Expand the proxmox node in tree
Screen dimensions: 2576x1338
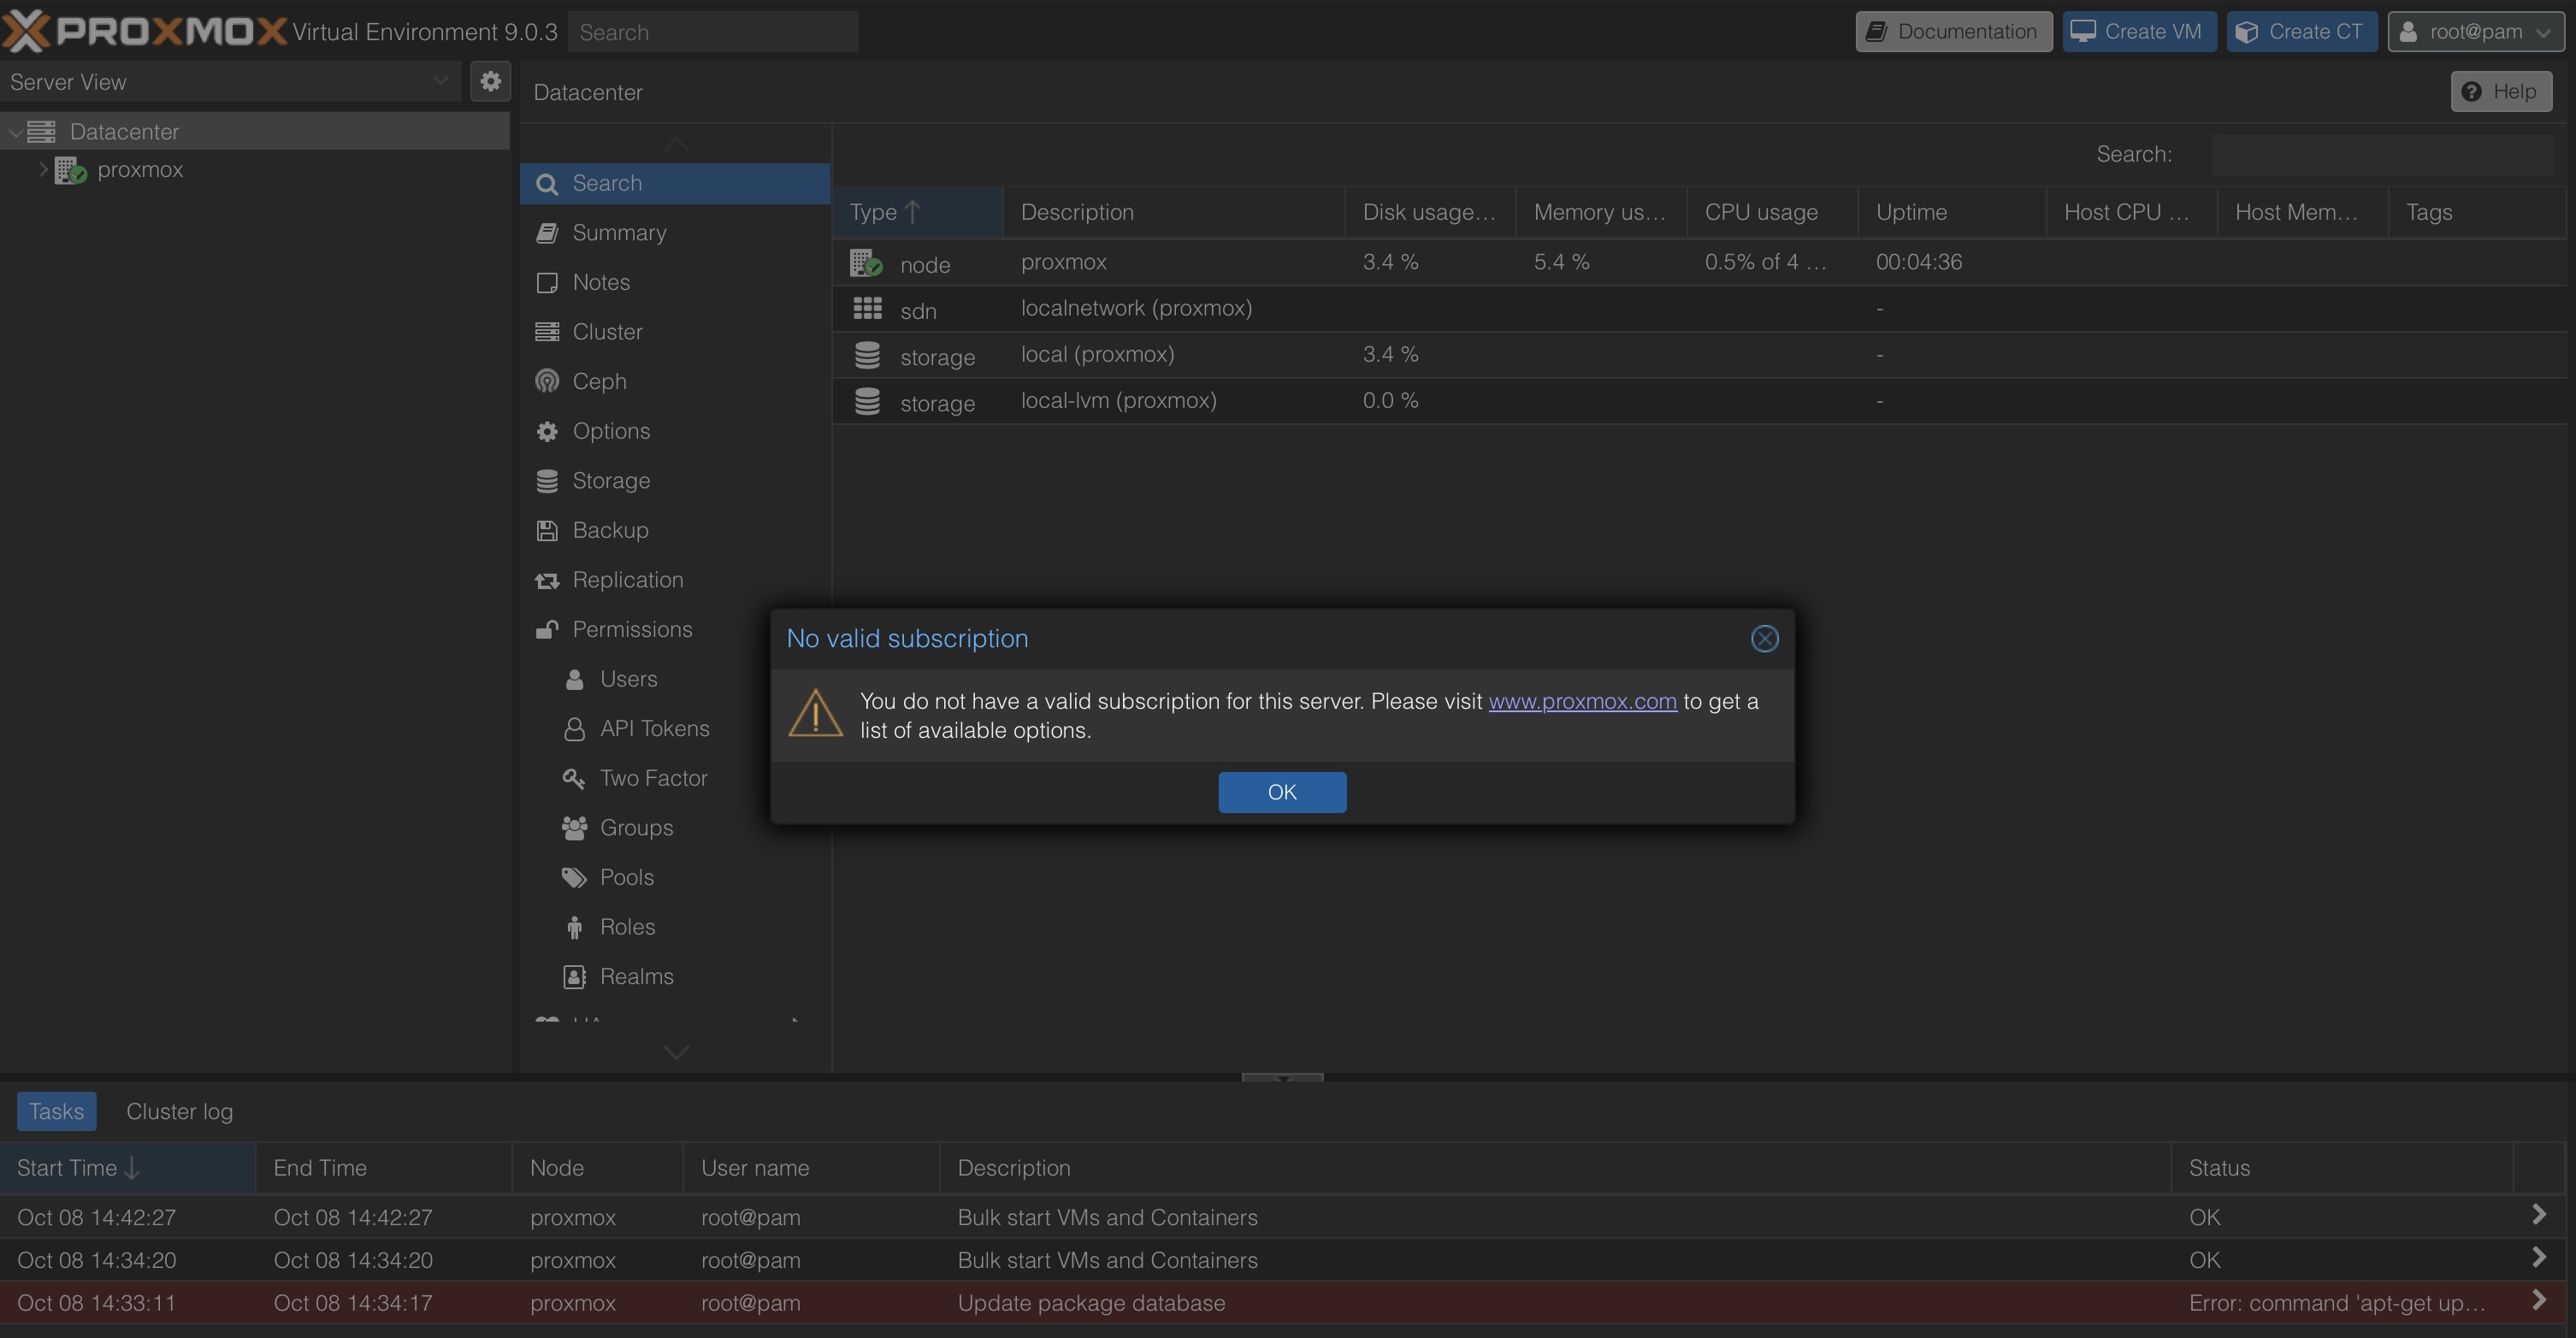pyautogui.click(x=43, y=169)
